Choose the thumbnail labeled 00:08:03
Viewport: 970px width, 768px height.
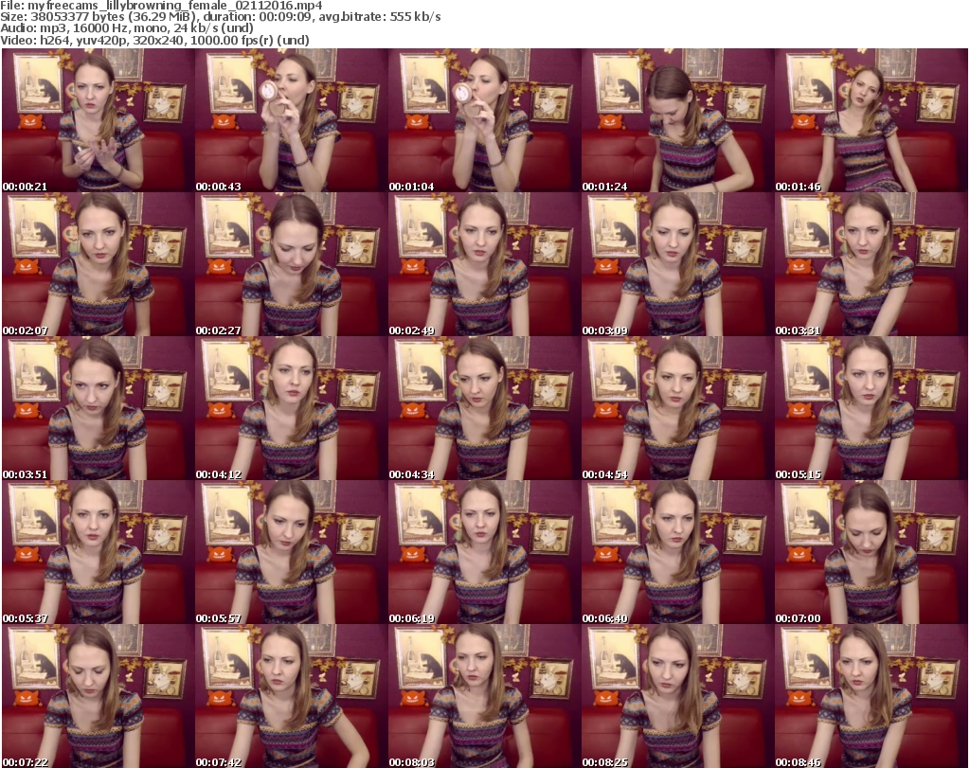484,696
